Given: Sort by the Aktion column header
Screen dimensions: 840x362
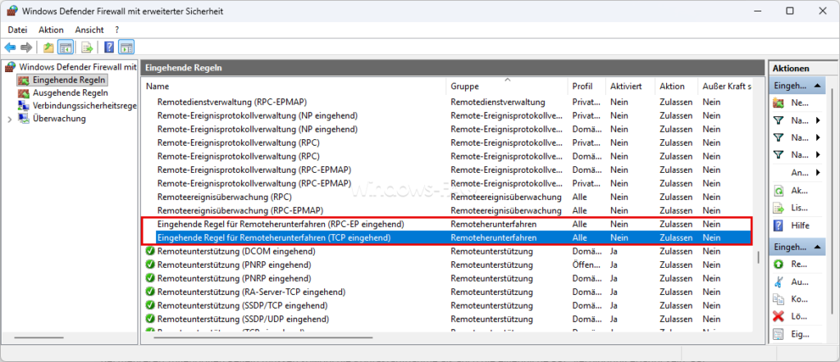Looking at the screenshot, I should click(677, 86).
